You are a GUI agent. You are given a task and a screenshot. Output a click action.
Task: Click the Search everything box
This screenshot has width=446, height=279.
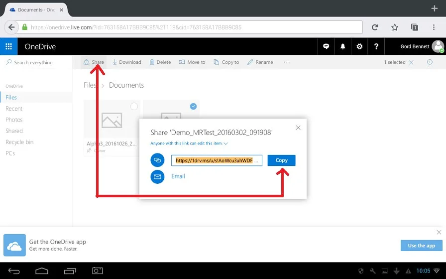(36, 62)
